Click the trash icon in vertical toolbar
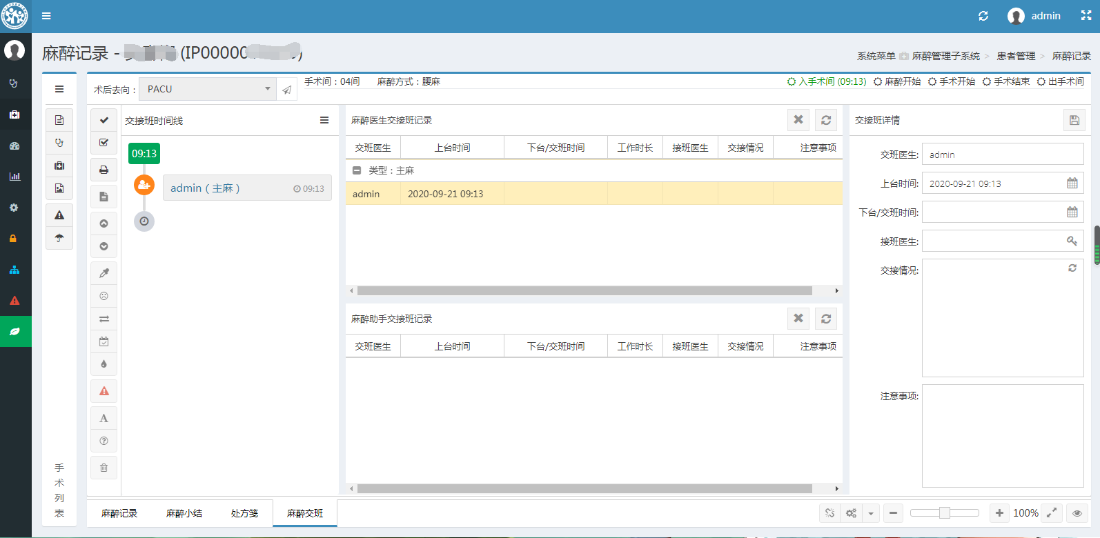 (x=104, y=468)
